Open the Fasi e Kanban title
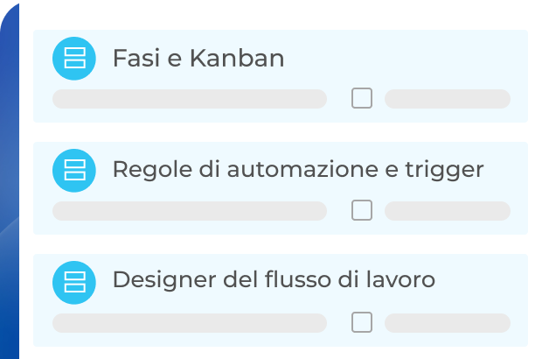This screenshot has width=542, height=359. [x=198, y=59]
